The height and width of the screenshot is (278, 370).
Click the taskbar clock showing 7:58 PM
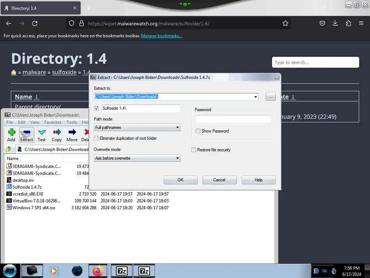[x=352, y=271]
